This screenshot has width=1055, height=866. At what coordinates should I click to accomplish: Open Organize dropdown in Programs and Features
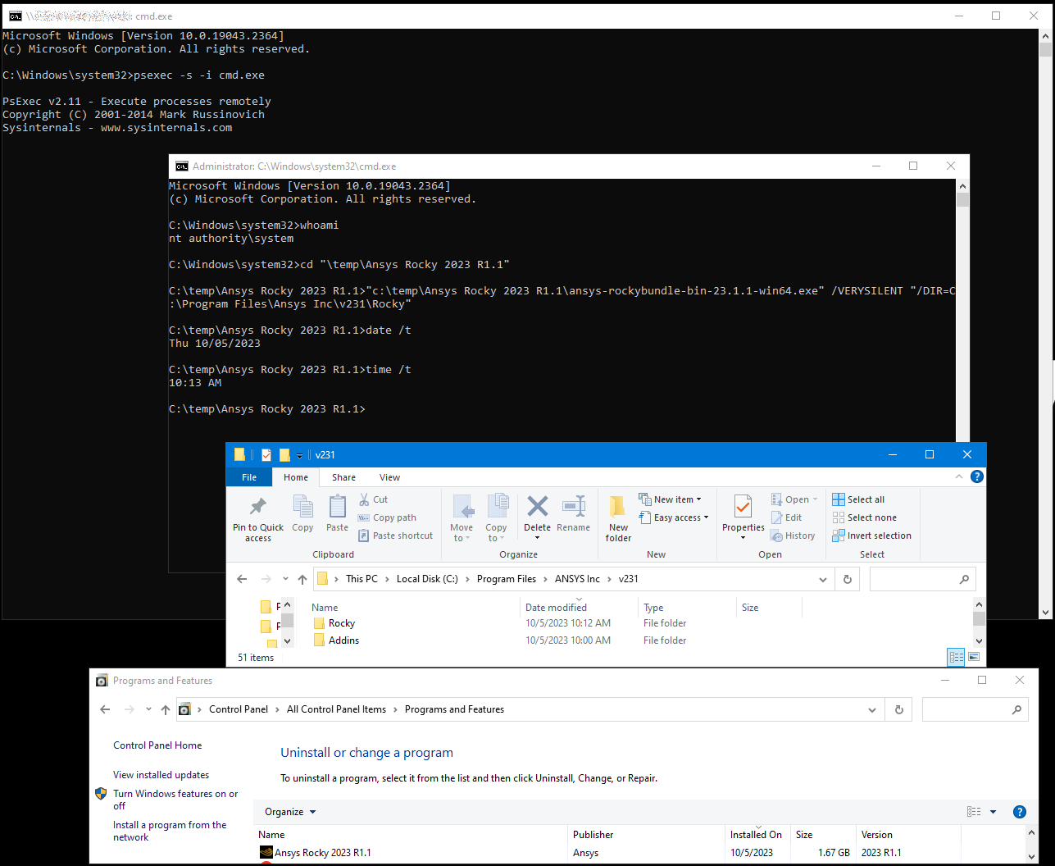(290, 812)
